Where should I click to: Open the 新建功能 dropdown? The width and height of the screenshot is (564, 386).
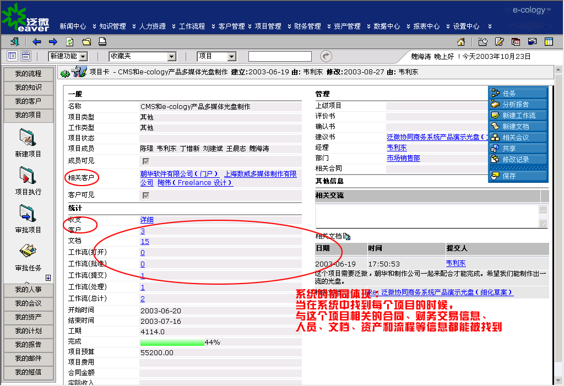coord(68,56)
